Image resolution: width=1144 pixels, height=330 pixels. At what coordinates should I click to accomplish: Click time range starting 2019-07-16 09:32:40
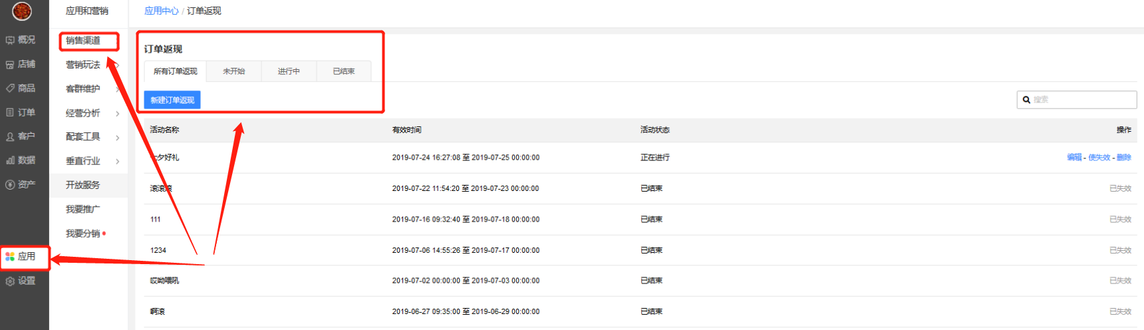[466, 220]
